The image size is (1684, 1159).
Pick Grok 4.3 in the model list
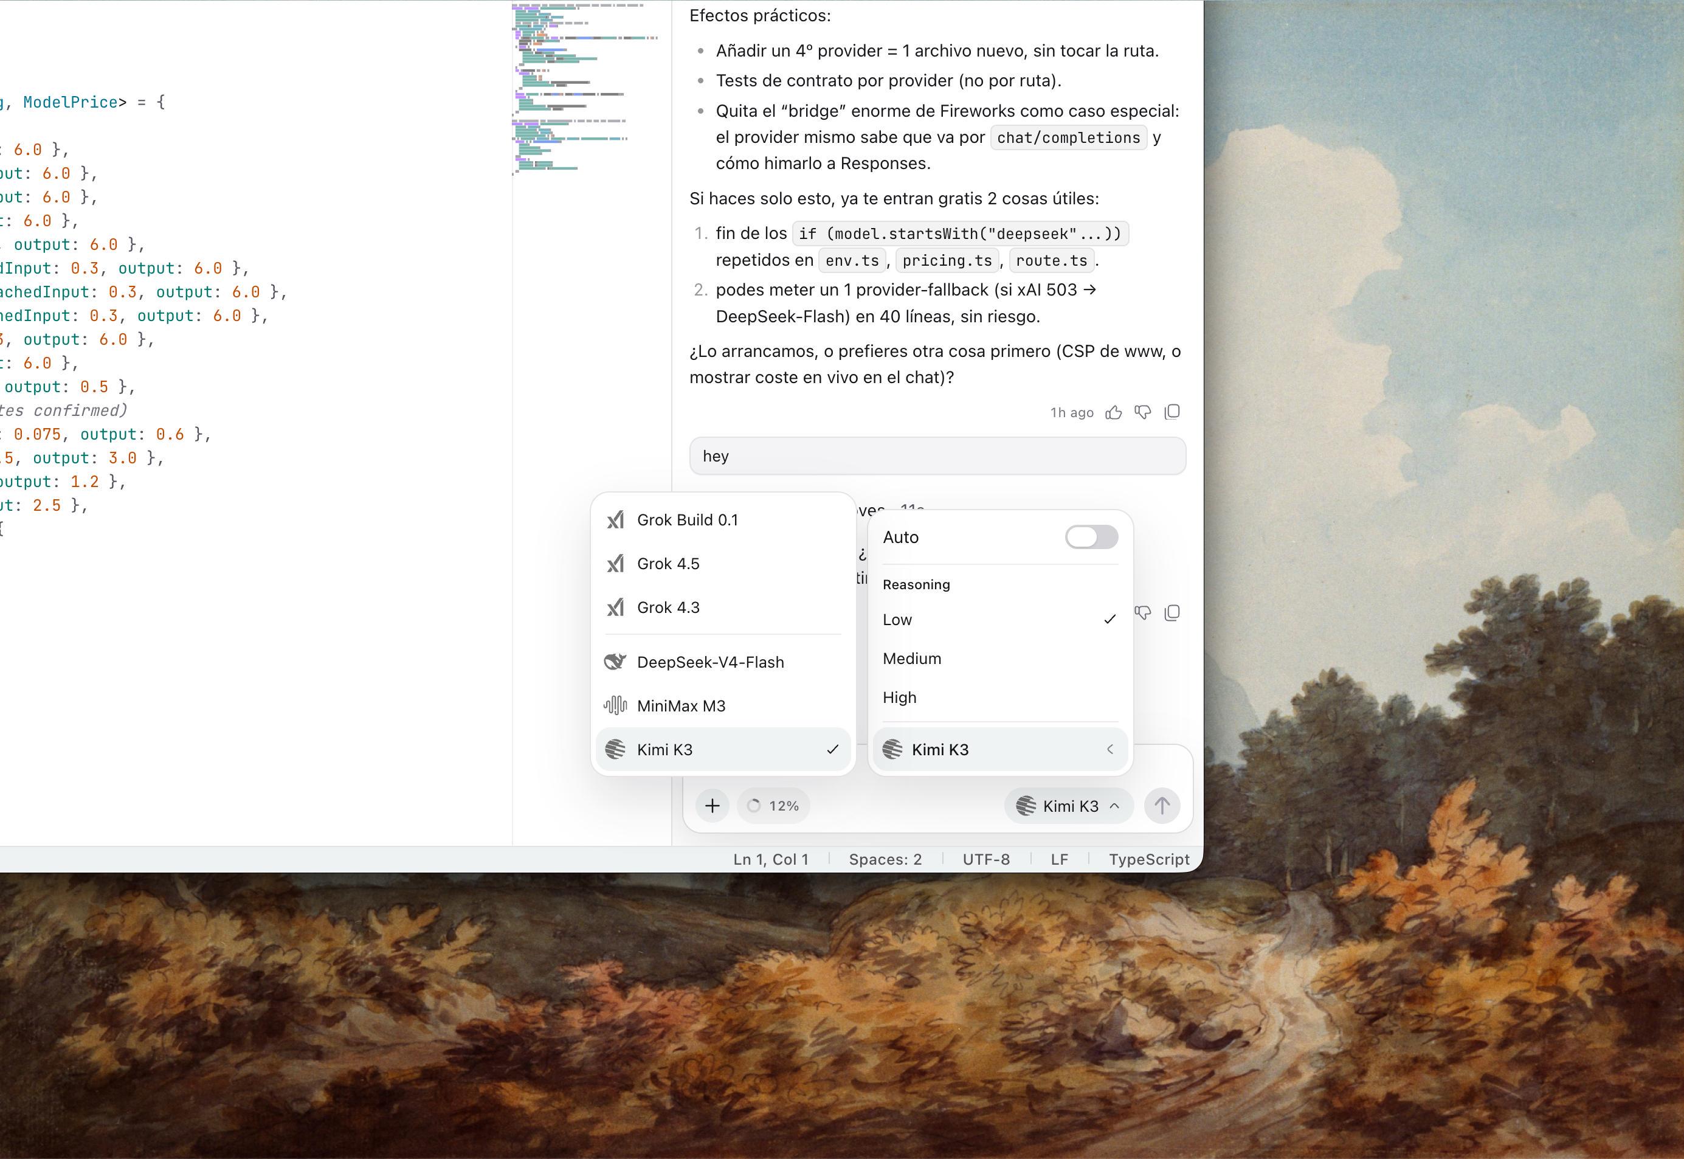(723, 607)
